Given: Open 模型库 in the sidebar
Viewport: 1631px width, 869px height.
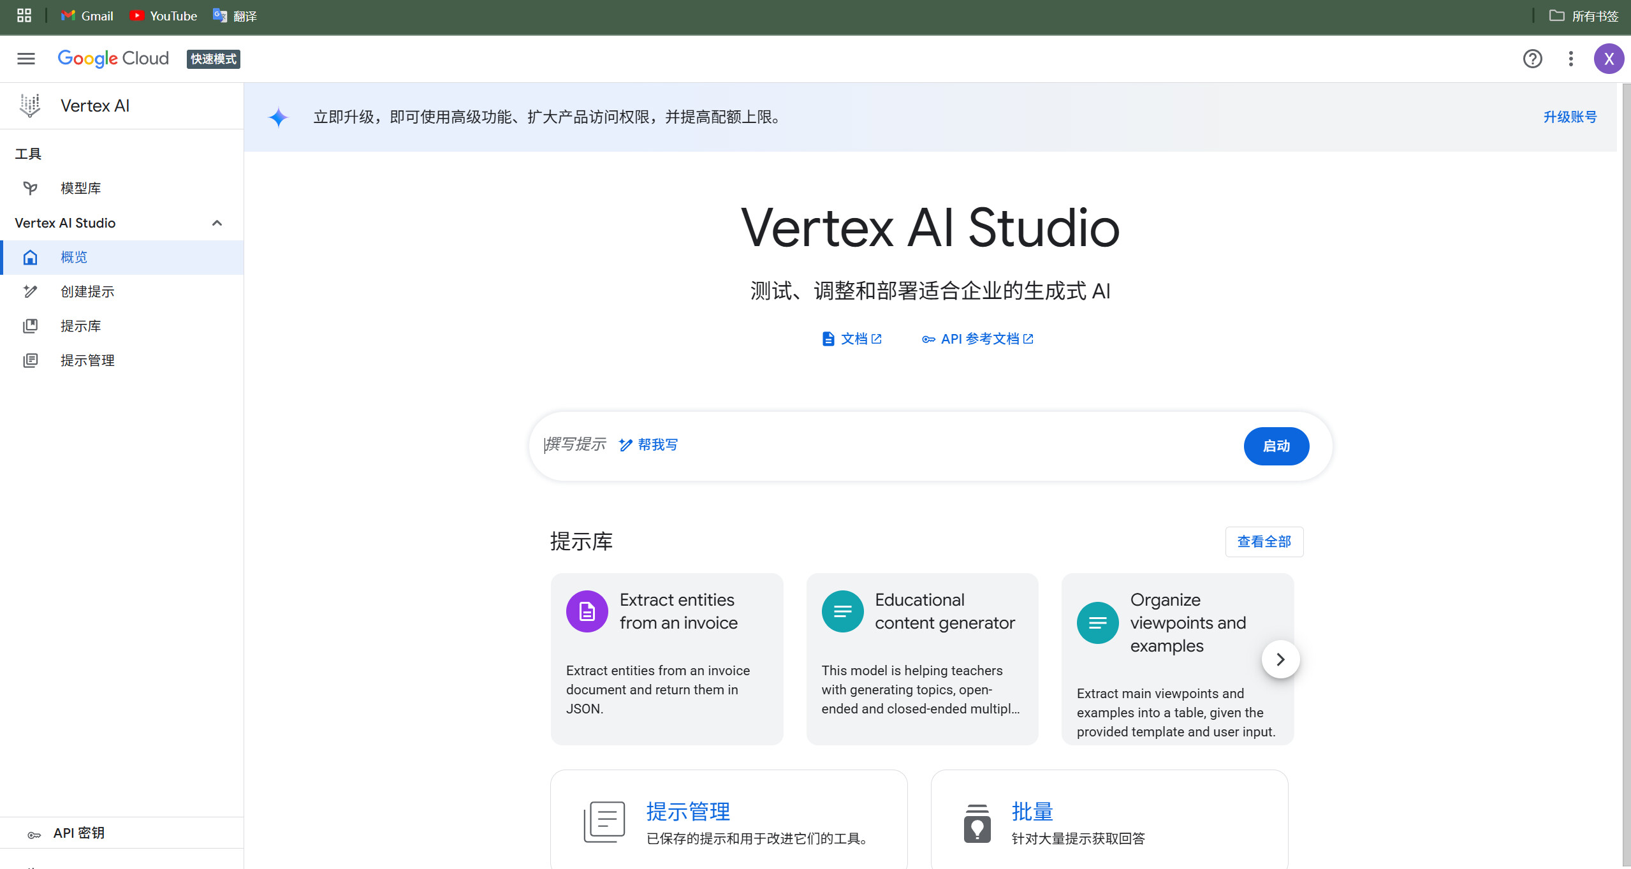Looking at the screenshot, I should pyautogui.click(x=80, y=188).
